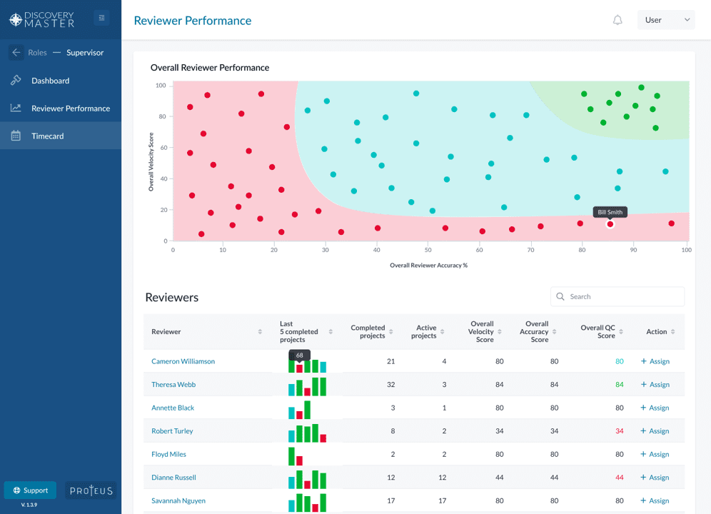Viewport: 711px width, 514px height.
Task: Click the Discovery Master logo
Action: pyautogui.click(x=41, y=19)
